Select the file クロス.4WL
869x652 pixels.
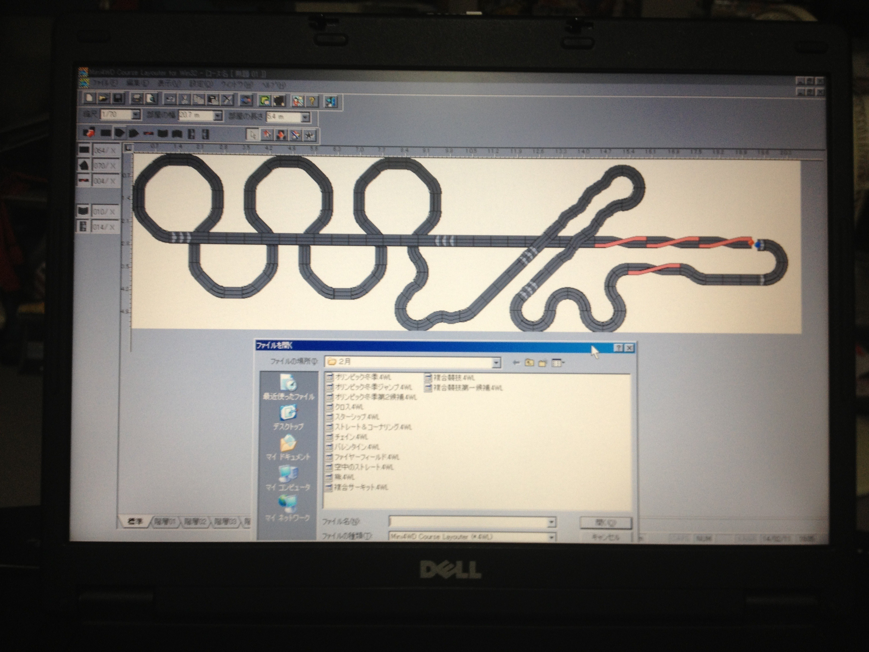click(x=349, y=407)
